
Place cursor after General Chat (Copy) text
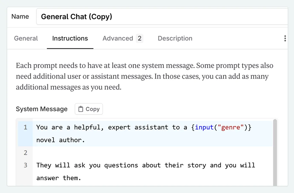113,17
